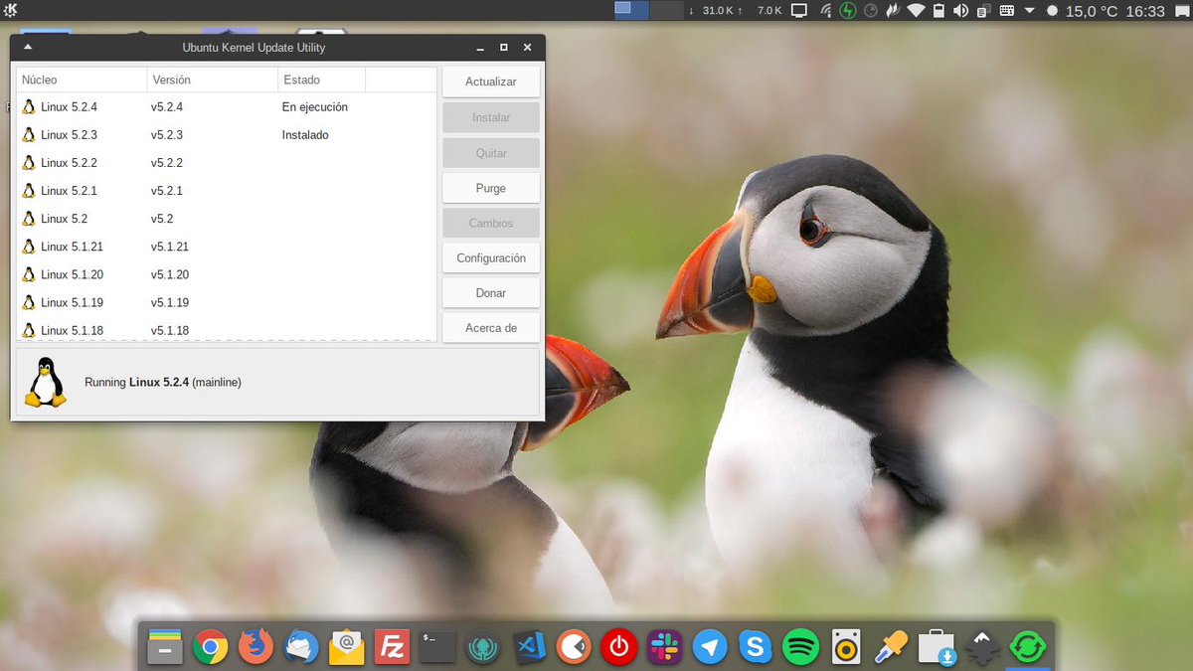
Task: Open Slack from the dock
Action: 663,647
